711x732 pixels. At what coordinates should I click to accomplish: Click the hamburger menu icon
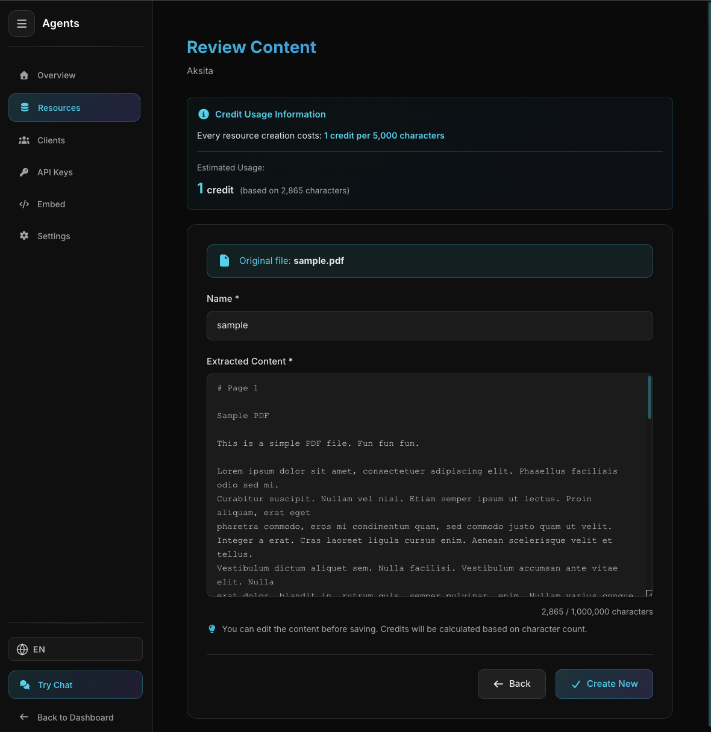(22, 24)
